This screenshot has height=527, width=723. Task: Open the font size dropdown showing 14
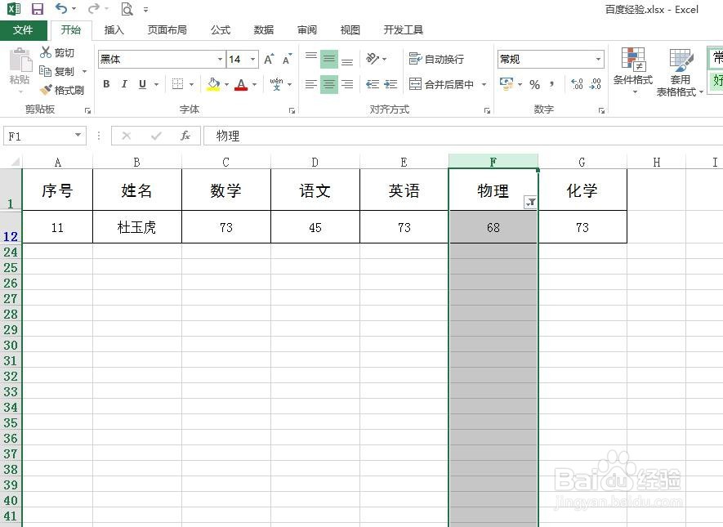coord(251,58)
